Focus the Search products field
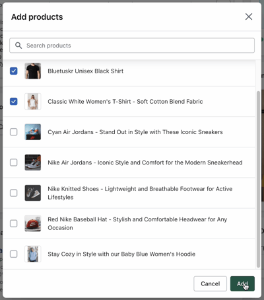This screenshot has width=264, height=300. coord(132,46)
